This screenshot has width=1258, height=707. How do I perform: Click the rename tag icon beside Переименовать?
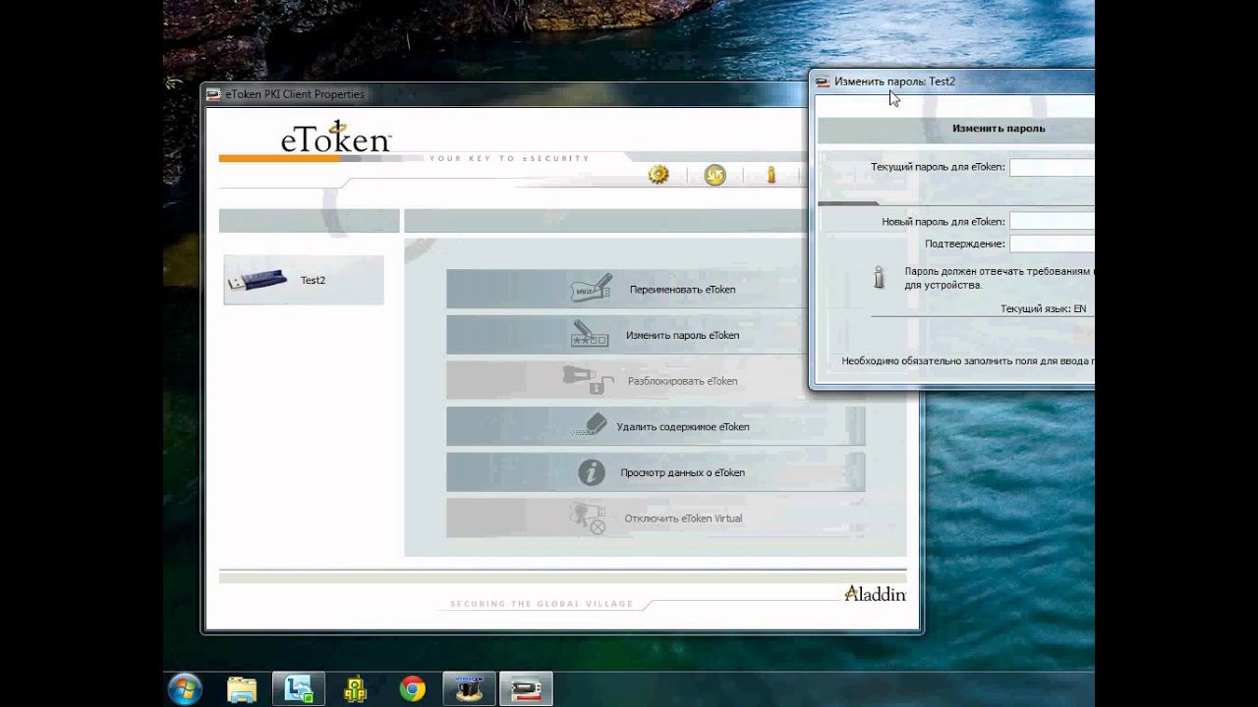(592, 289)
